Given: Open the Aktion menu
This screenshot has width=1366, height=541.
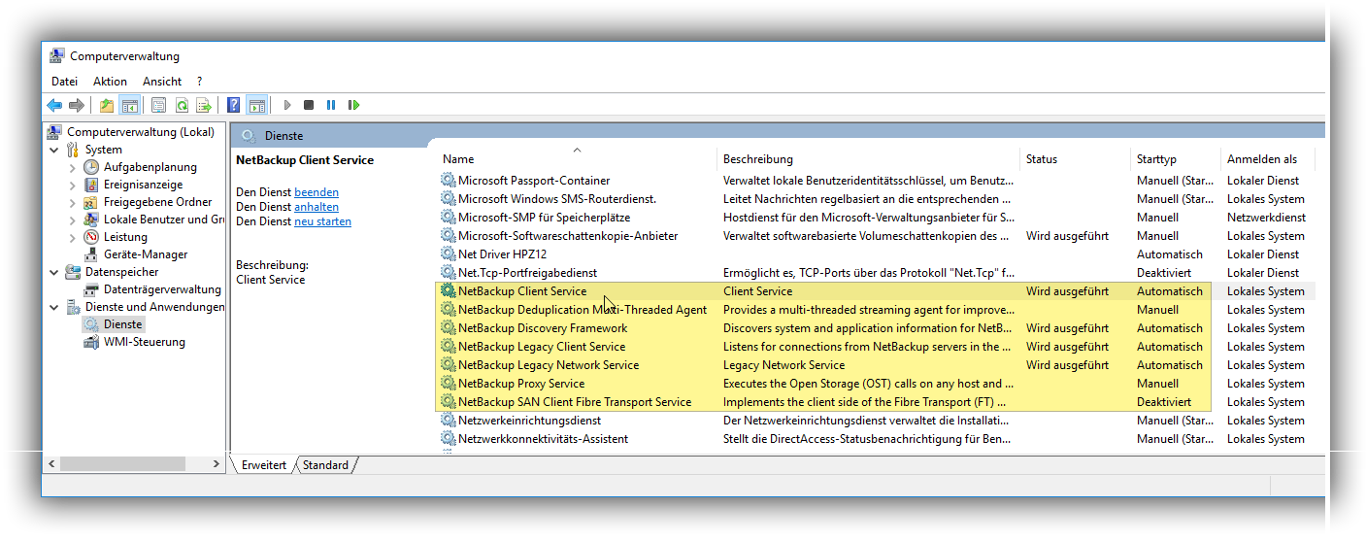Looking at the screenshot, I should [110, 82].
